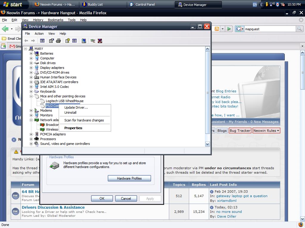
Task: Click the Show/Hide Console Tree toolbar icon
Action: click(x=42, y=41)
